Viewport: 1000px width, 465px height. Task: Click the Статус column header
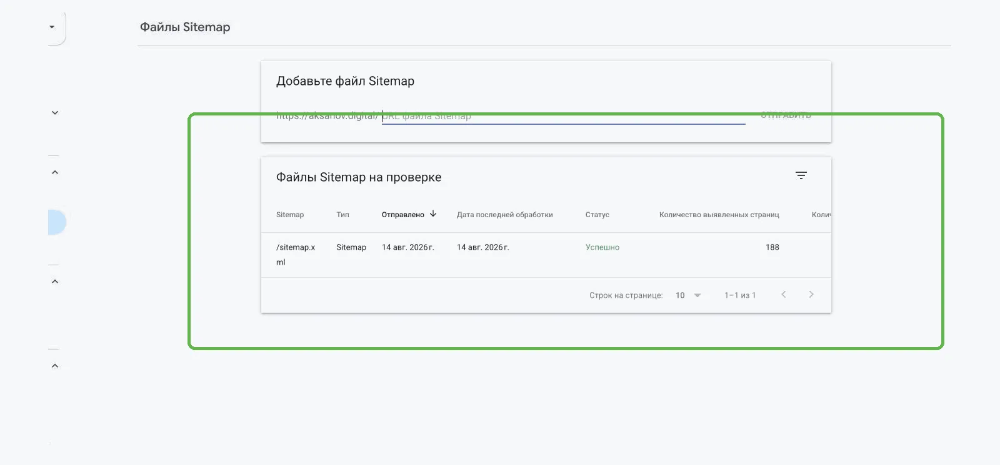(x=597, y=215)
